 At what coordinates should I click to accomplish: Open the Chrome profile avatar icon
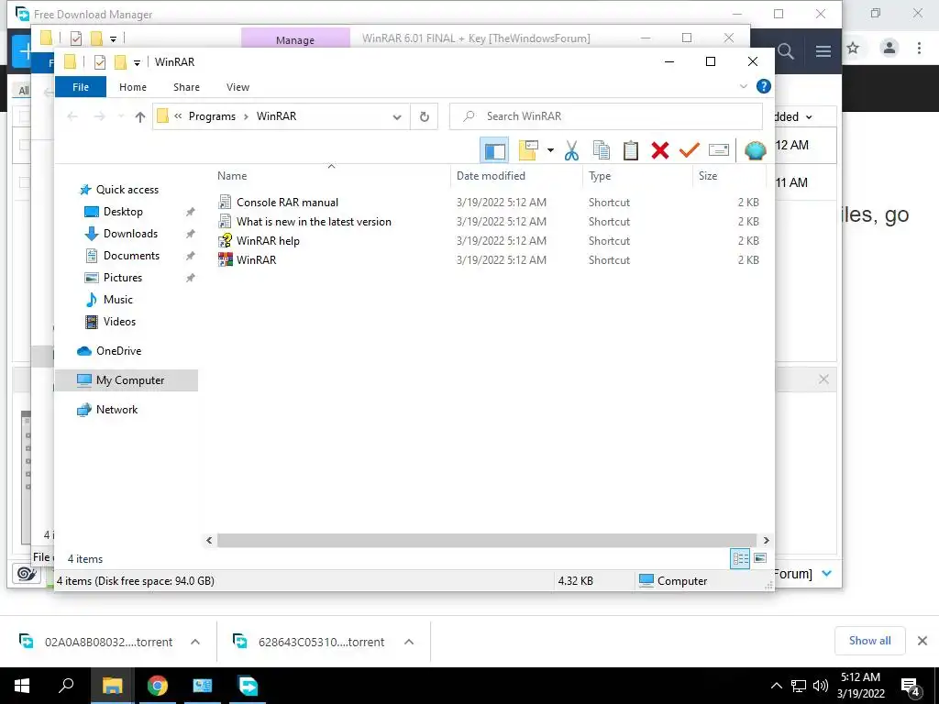point(889,48)
